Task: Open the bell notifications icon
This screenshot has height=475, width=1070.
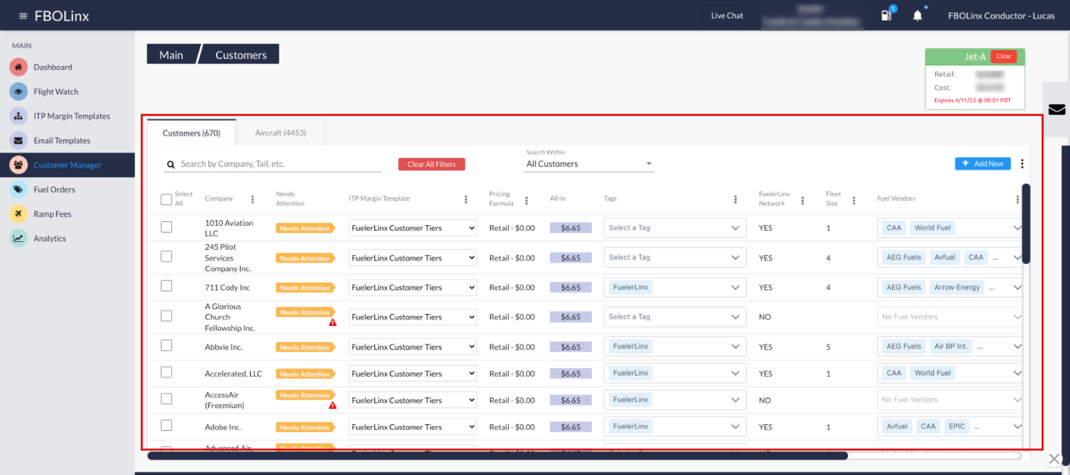Action: 918,15
